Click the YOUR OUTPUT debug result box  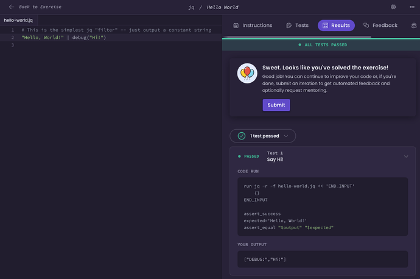[323, 259]
